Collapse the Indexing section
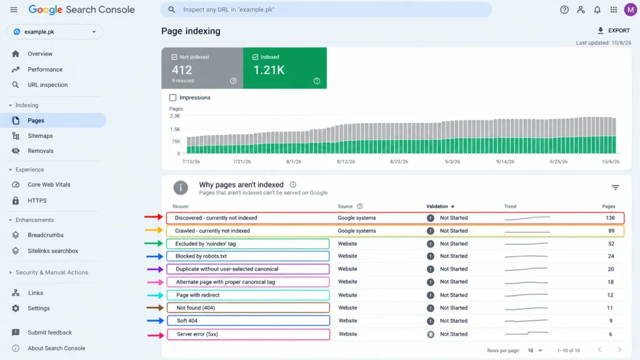The height and width of the screenshot is (360, 640). pyautogui.click(x=10, y=105)
